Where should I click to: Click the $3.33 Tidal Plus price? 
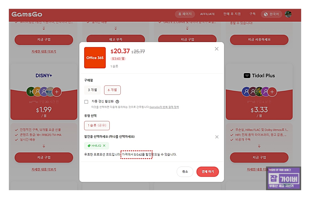click(259, 110)
